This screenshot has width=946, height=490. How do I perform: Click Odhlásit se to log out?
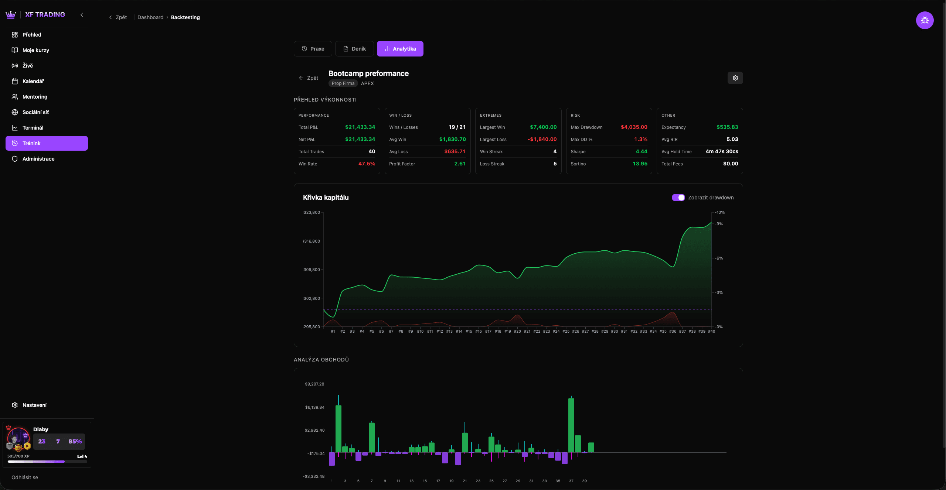tap(25, 477)
